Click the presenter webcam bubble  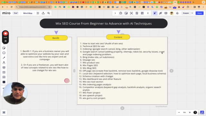point(15,93)
